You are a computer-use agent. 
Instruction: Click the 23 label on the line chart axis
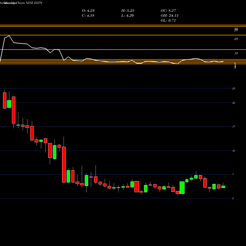(236, 39)
